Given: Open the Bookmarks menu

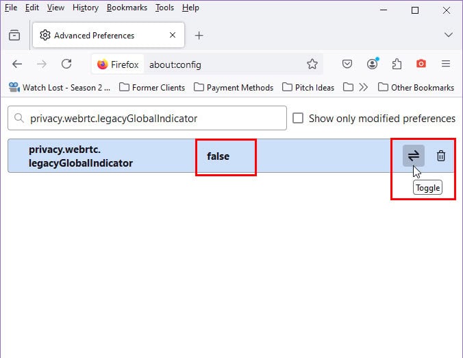Looking at the screenshot, I should [127, 8].
